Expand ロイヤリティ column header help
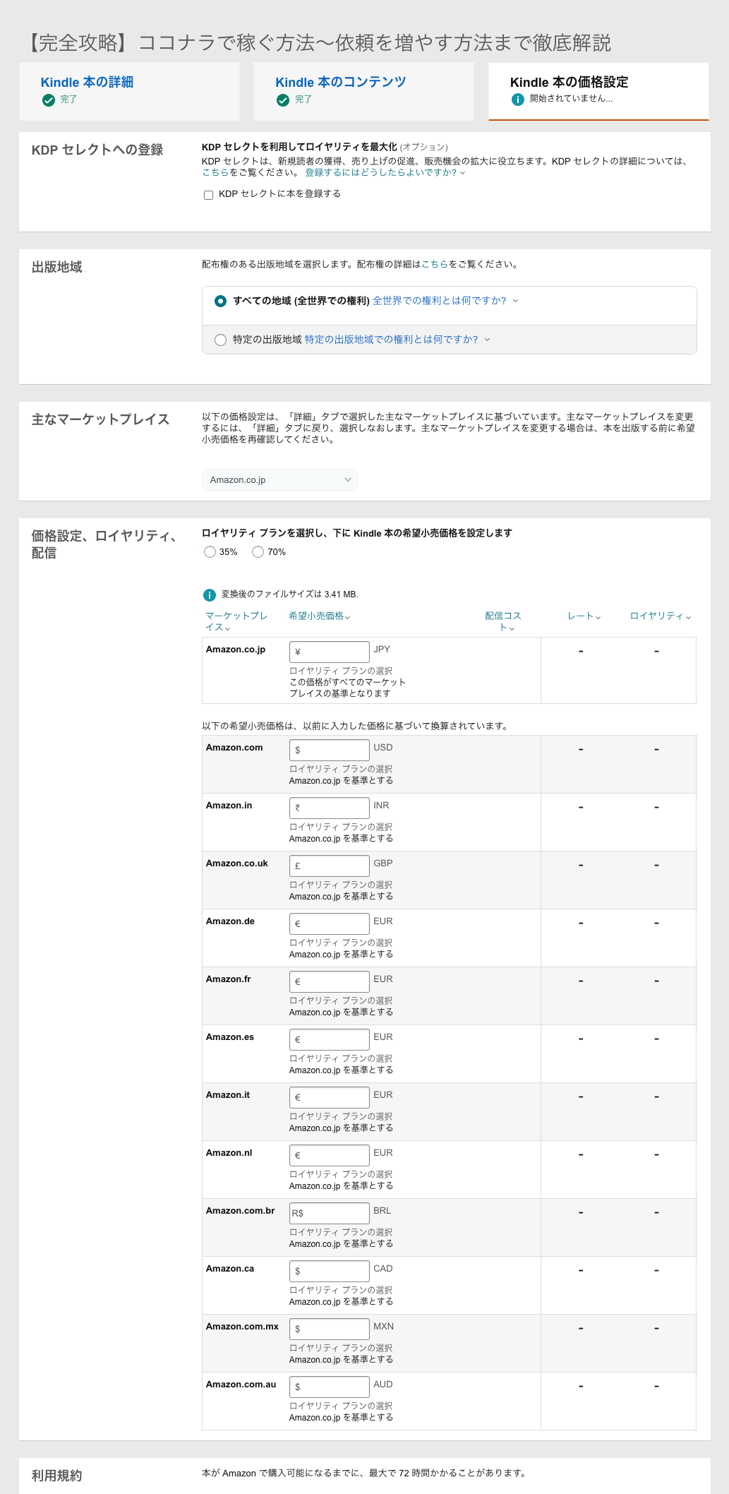This screenshot has width=729, height=1494. coord(661,616)
